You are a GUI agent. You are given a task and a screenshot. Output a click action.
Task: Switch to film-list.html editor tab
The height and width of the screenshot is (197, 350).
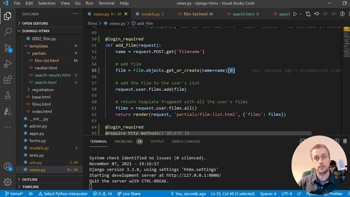(196, 14)
